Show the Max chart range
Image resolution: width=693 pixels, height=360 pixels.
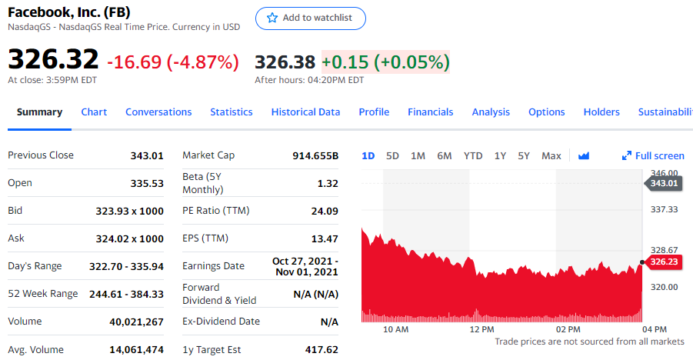(551, 155)
